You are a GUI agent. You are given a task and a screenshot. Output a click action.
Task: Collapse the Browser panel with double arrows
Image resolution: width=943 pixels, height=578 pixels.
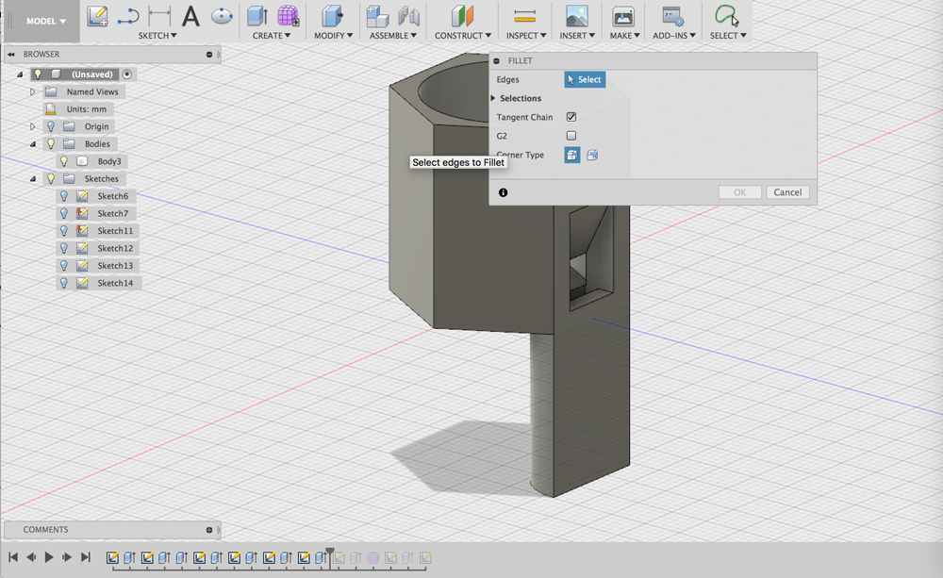click(10, 54)
